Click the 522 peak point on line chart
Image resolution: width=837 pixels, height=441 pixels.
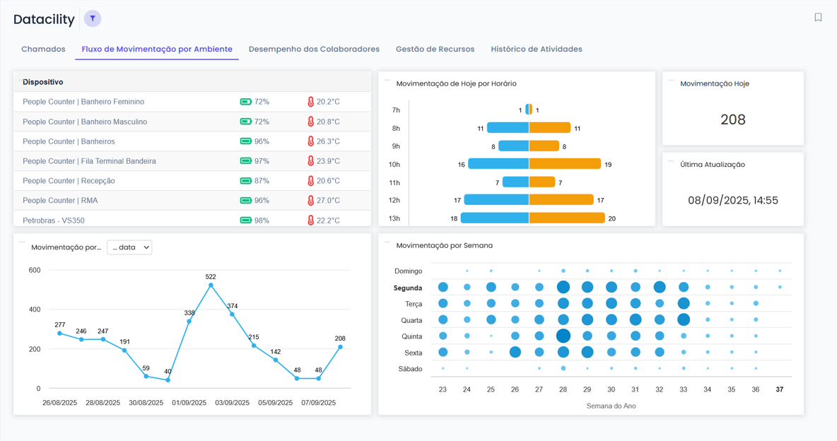[x=211, y=286]
